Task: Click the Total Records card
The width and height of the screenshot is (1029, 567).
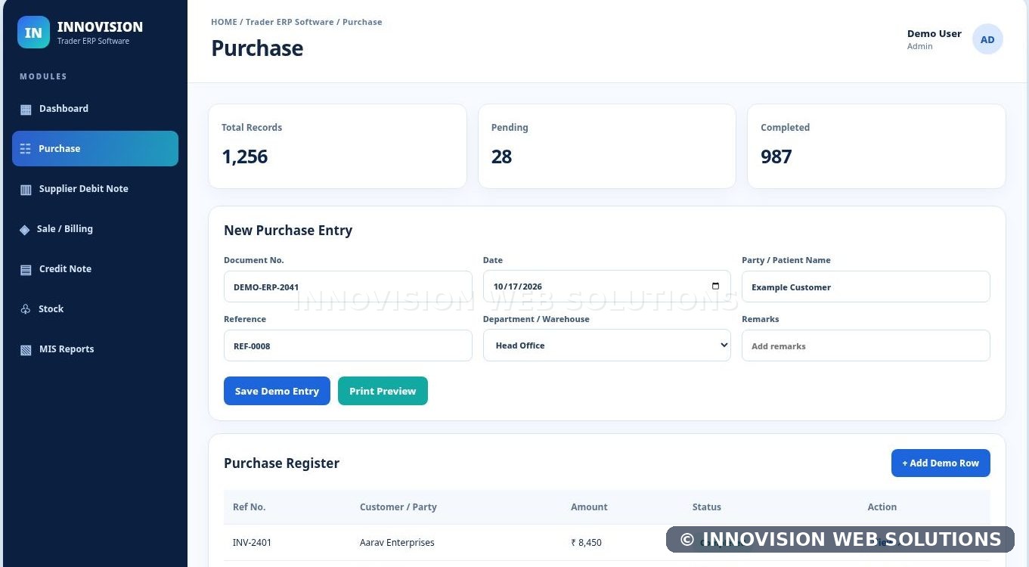Action: click(337, 146)
